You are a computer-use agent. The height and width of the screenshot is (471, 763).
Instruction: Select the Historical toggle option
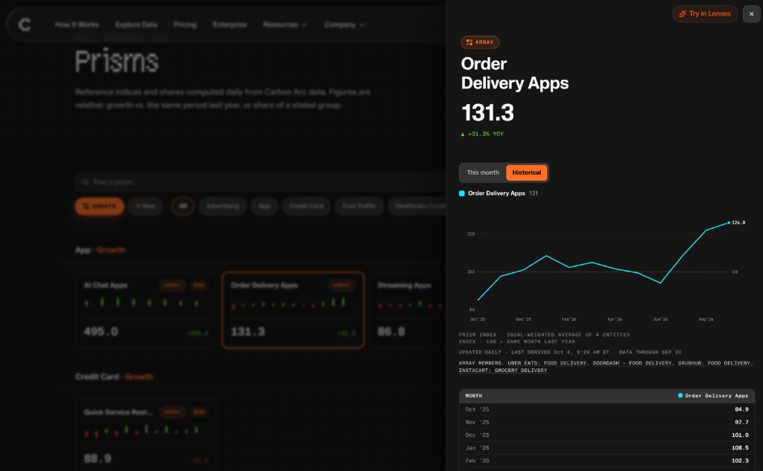point(527,173)
